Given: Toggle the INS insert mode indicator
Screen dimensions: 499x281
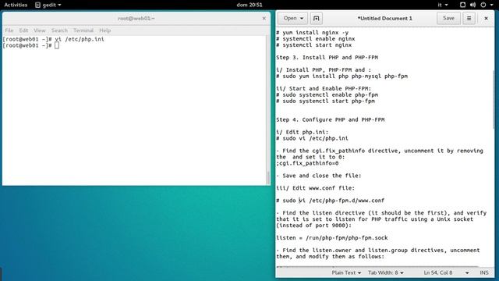Looking at the screenshot, I should (x=484, y=272).
